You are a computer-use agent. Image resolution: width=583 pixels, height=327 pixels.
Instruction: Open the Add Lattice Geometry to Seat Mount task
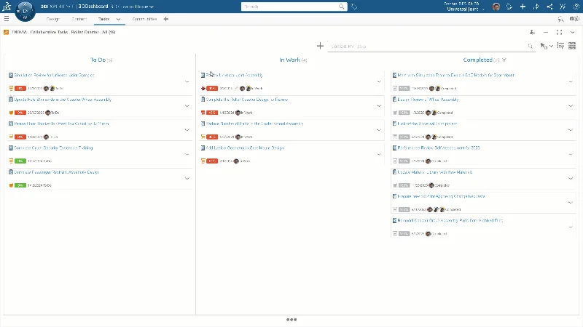[244, 148]
